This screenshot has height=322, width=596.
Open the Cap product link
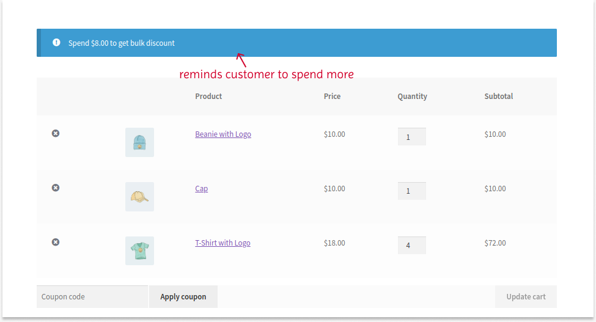click(x=201, y=189)
